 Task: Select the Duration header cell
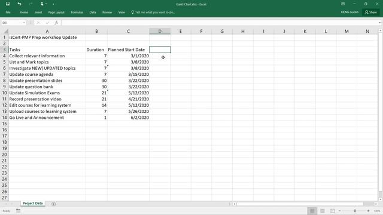click(x=96, y=50)
